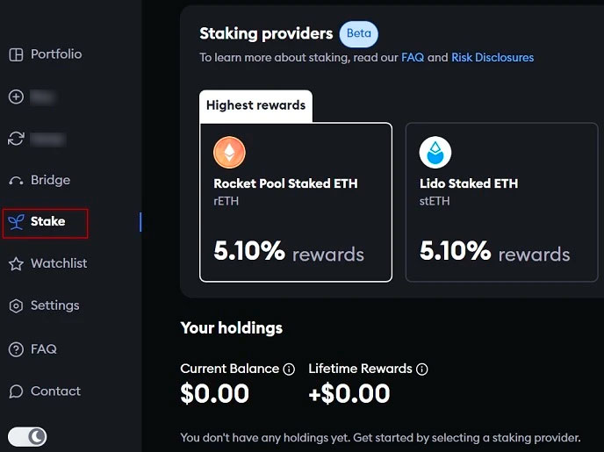Viewport: 604px width, 452px height.
Task: Click the Rocket Pool ETH logo
Action: click(x=230, y=154)
